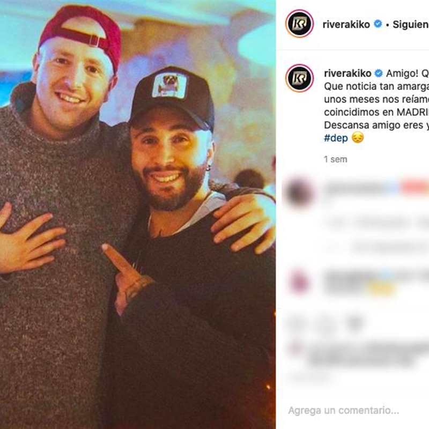
Task: Click the sad emoji after #dep
Action: [358, 137]
